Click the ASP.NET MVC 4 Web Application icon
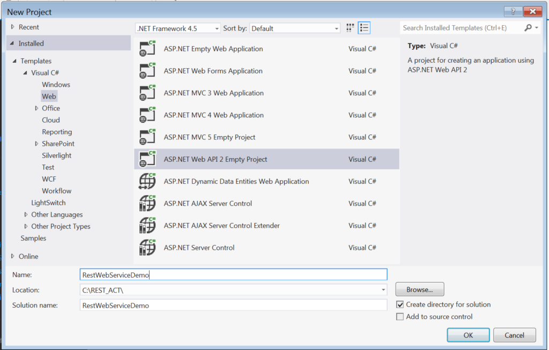The height and width of the screenshot is (350, 549). pos(147,115)
